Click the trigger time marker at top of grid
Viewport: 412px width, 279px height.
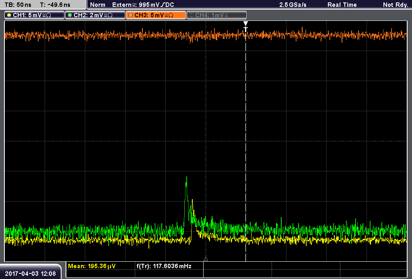pyautogui.click(x=245, y=27)
